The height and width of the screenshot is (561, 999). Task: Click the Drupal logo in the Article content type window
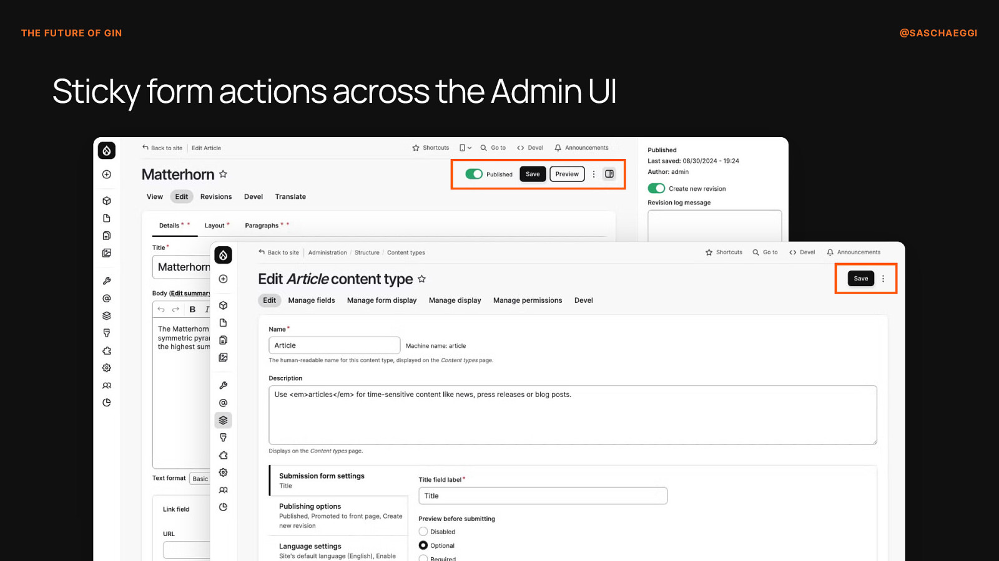click(223, 255)
